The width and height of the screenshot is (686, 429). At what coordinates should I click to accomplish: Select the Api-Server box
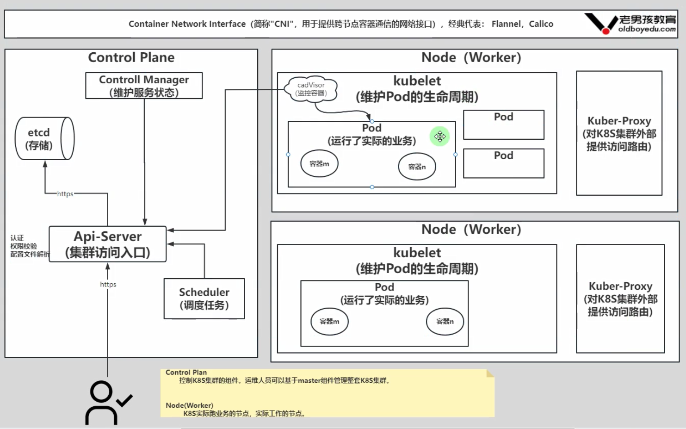point(107,244)
